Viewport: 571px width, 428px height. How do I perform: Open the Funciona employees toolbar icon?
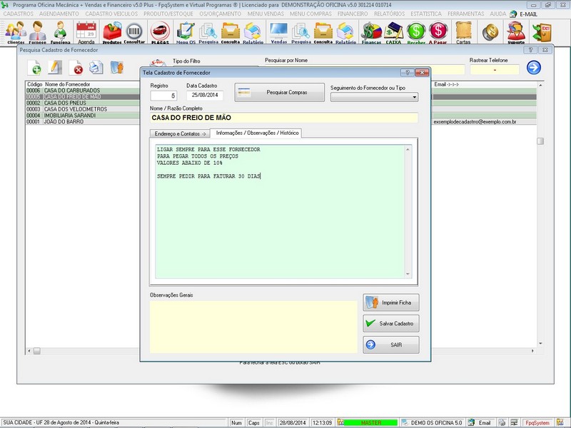[x=60, y=32]
